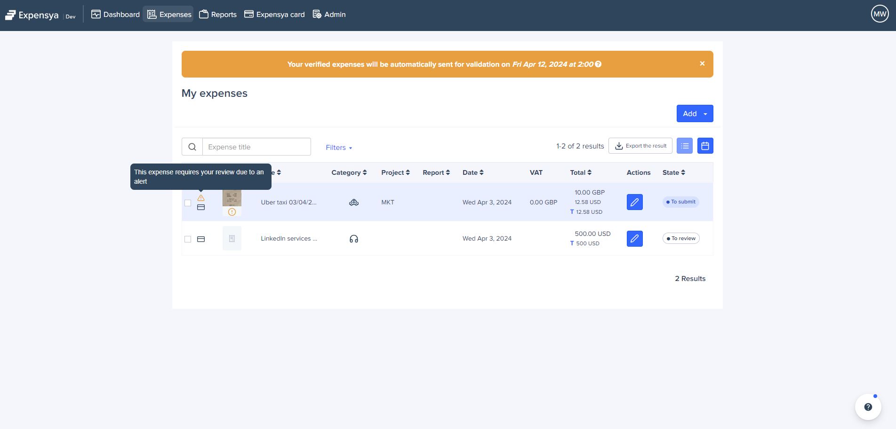Click the info icon in validation banner
This screenshot has width=896, height=429.
[x=598, y=64]
